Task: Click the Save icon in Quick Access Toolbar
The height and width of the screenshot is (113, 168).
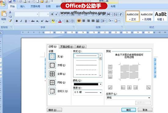Action: tap(10, 1)
